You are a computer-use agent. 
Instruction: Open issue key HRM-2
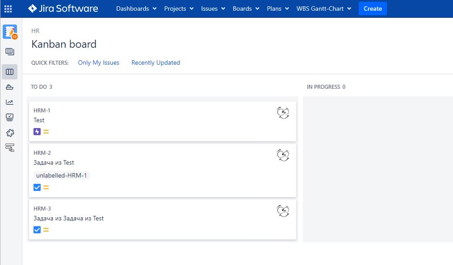(42, 153)
